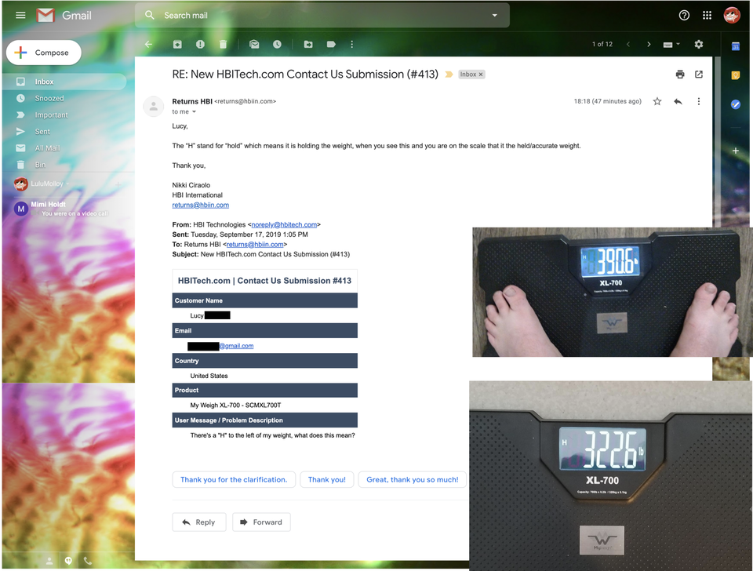This screenshot has height=571, width=753.
Task: Get add-ons plus icon
Action: point(735,151)
